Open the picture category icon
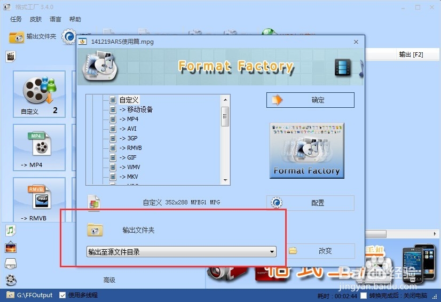The height and width of the screenshot is (302, 441). coord(11,248)
